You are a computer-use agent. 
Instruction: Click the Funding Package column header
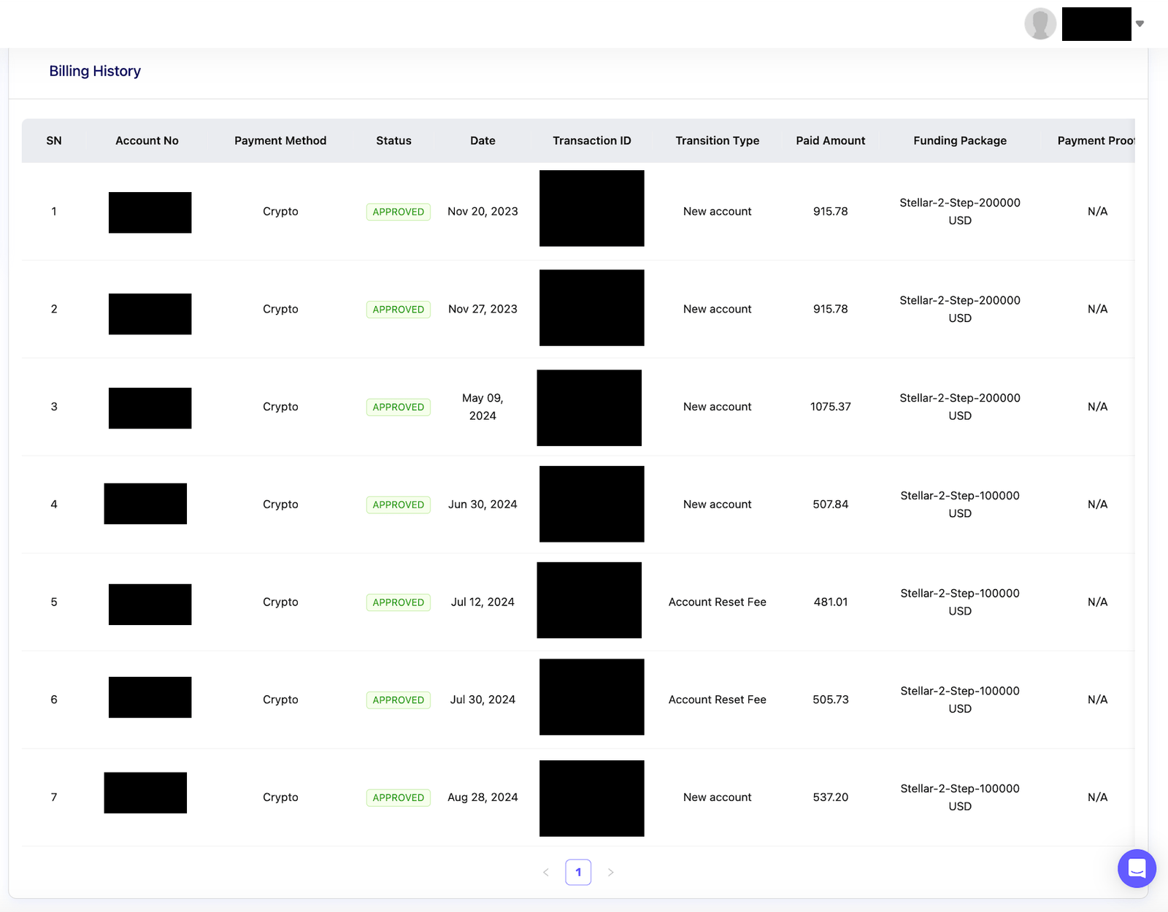[x=959, y=140]
